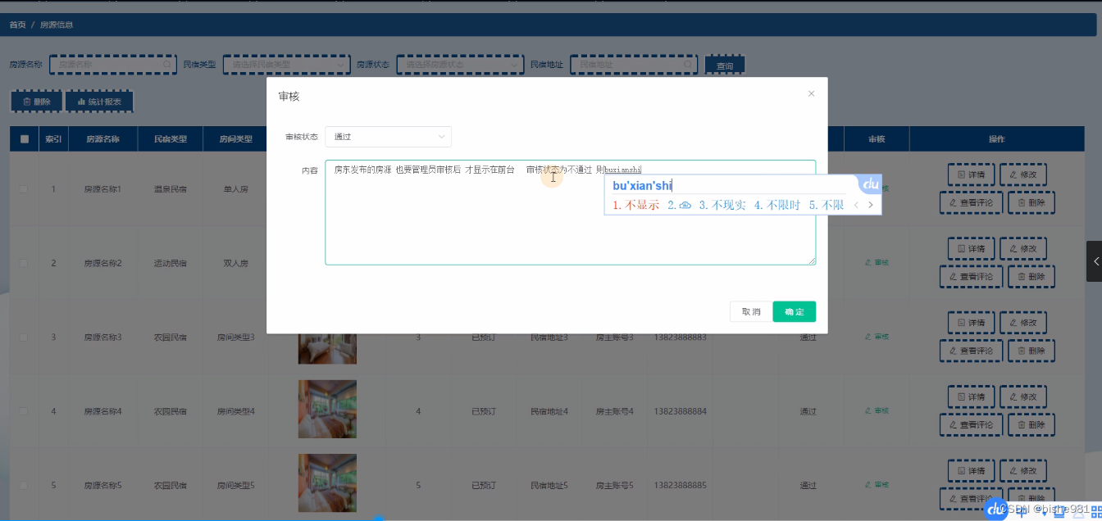Navigate to 首页 via breadcrumb
The width and height of the screenshot is (1102, 521).
[x=16, y=24]
